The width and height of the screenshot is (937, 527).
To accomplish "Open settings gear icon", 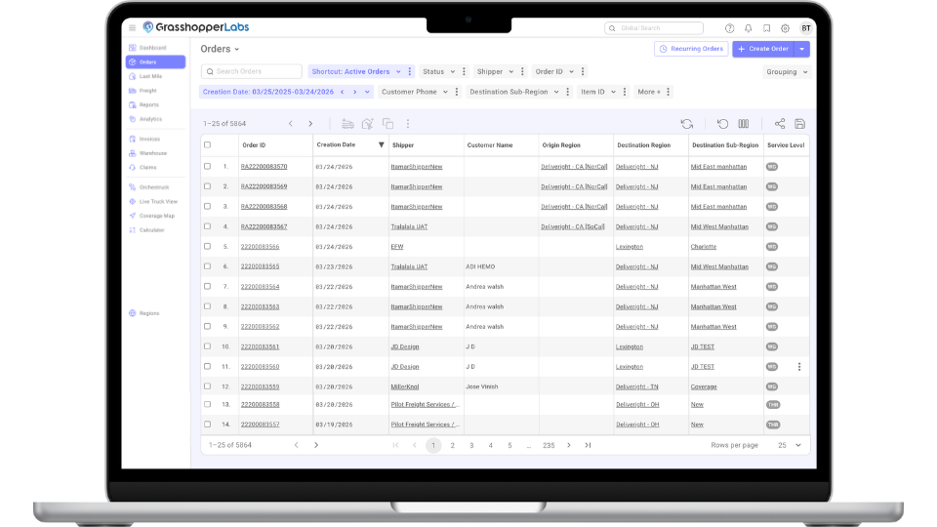I will point(786,28).
